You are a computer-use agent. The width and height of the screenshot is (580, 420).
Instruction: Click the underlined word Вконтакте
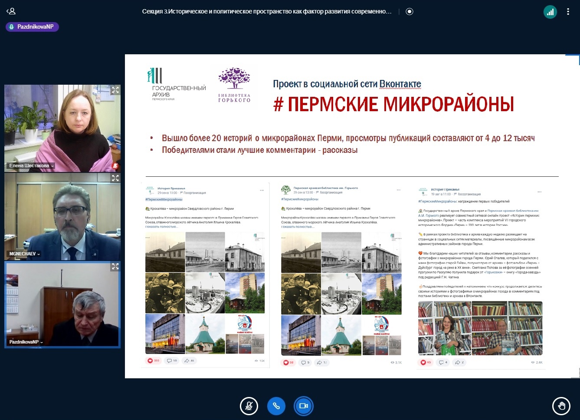400,84
